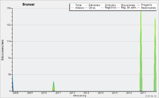Image resolution: width=159 pixels, height=98 pixels.
Task: Click the Ediciones green line swatch
Action: tap(86, 5)
